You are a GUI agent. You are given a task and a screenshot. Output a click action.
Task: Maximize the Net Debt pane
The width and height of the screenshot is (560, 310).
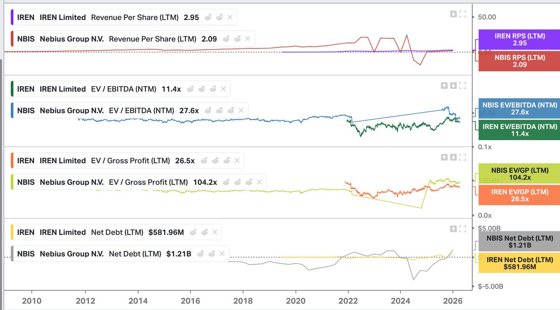tap(462, 229)
